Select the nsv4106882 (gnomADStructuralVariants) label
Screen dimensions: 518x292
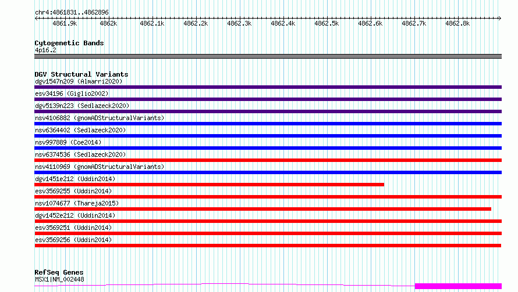tap(100, 118)
